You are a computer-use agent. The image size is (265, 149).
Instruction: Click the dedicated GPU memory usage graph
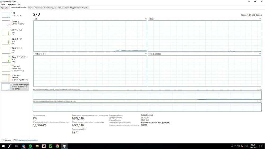click(147, 95)
